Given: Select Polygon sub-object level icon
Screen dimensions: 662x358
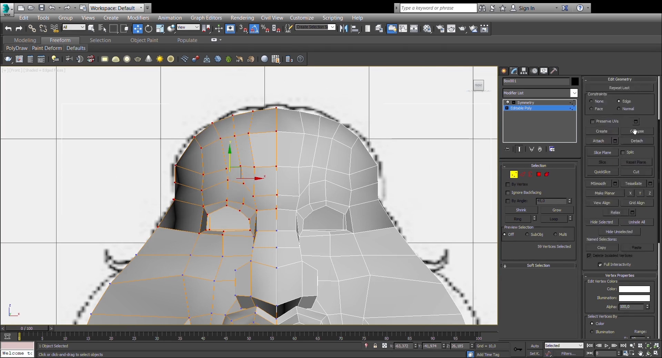Looking at the screenshot, I should [x=539, y=175].
